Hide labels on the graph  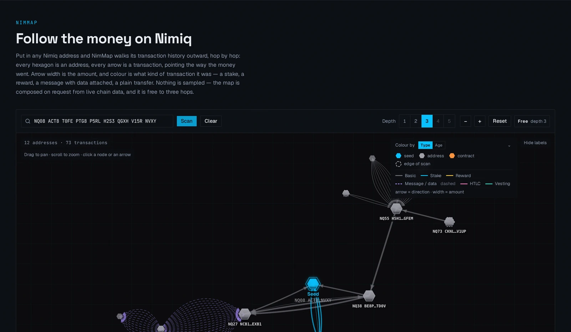(x=535, y=143)
